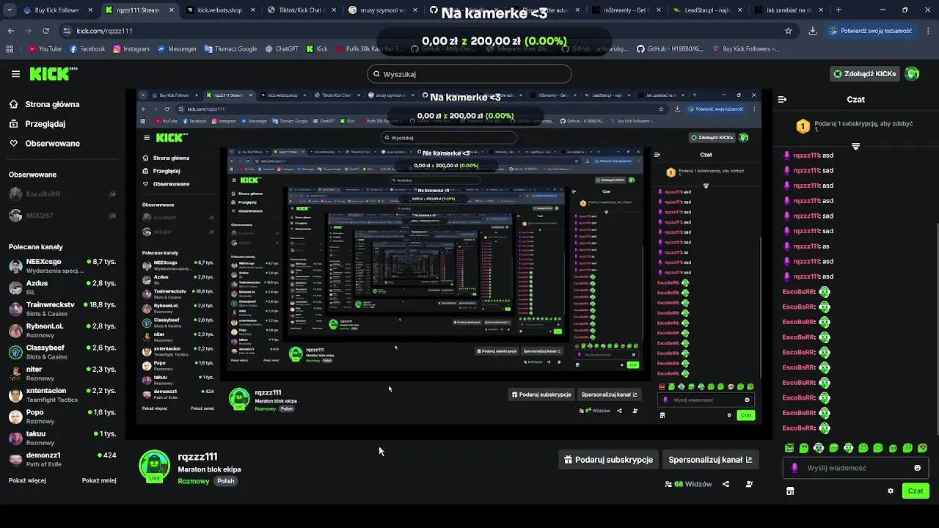Image resolution: width=939 pixels, height=528 pixels.
Task: Insert the colorful-glasses emote at row end
Action: coord(922,448)
